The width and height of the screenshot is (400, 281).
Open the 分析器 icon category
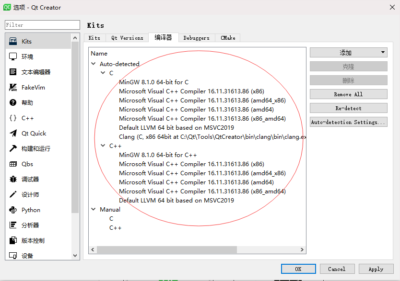point(13,225)
